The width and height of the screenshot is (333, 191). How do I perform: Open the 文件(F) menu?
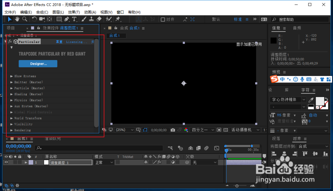tap(10, 12)
